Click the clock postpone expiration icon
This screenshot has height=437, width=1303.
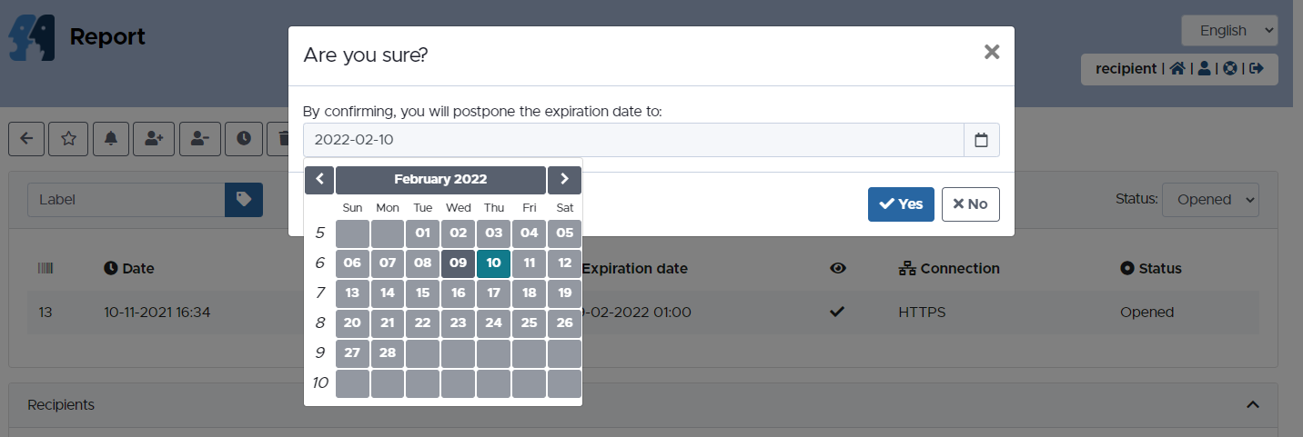(x=244, y=138)
